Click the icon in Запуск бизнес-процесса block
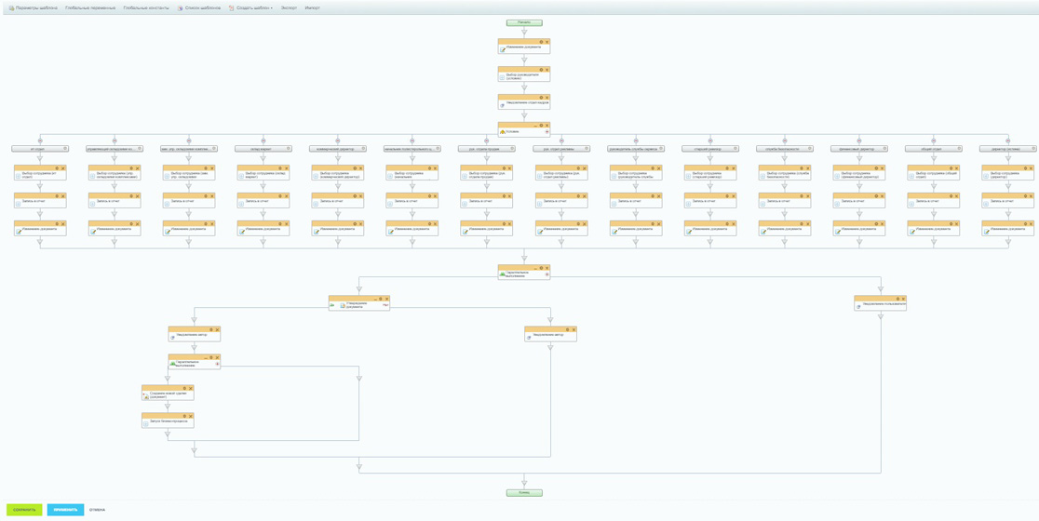 point(146,422)
